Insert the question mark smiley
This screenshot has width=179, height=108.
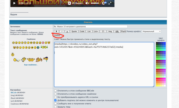click(26, 48)
